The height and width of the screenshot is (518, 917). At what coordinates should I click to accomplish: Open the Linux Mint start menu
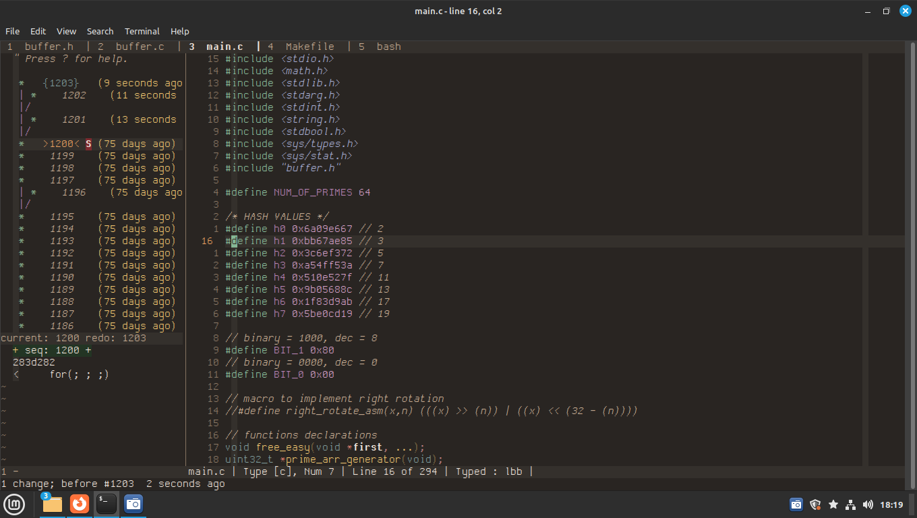tap(14, 504)
